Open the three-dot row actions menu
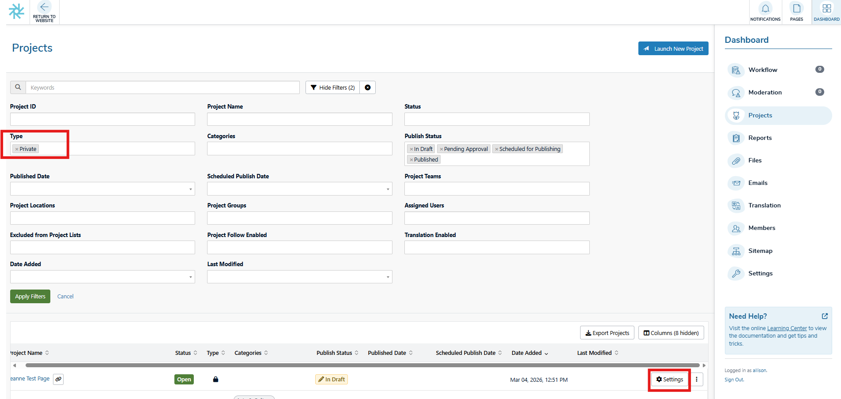The width and height of the screenshot is (841, 399). pos(696,379)
